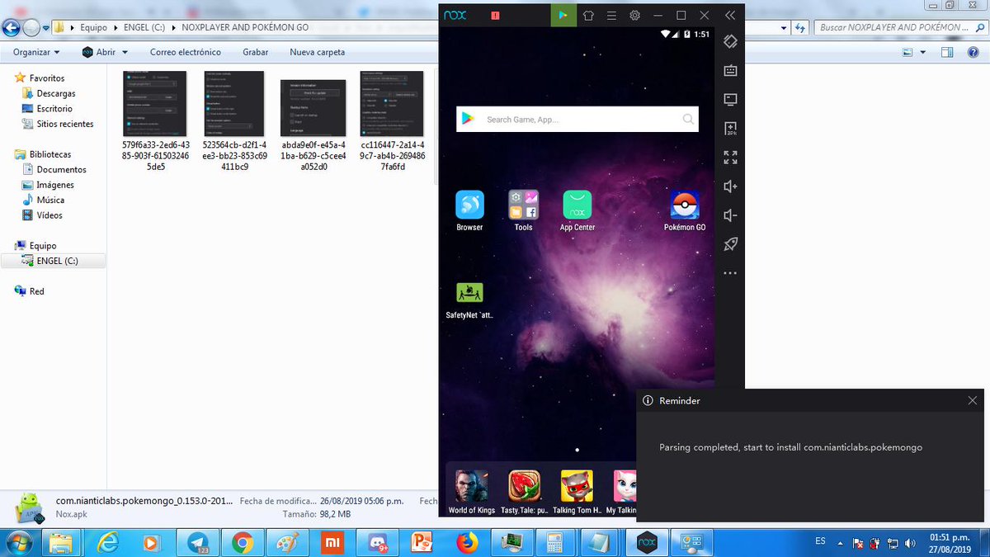Select Música library
Viewport: 990px width, 557px height.
pyautogui.click(x=50, y=200)
